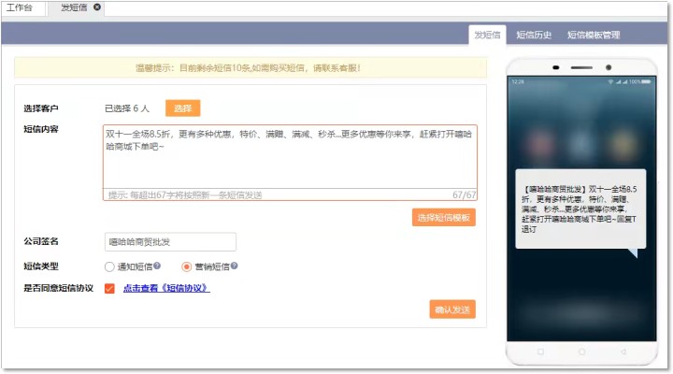Click the help icon beside 营销短信
The height and width of the screenshot is (374, 673).
tap(234, 266)
